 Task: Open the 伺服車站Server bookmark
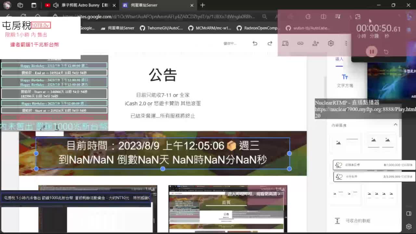tap(117, 28)
